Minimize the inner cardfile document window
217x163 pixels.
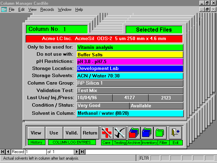point(202,10)
